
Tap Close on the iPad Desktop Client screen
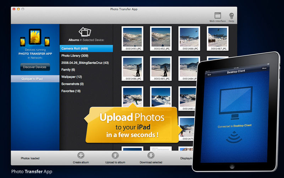tap(264, 68)
